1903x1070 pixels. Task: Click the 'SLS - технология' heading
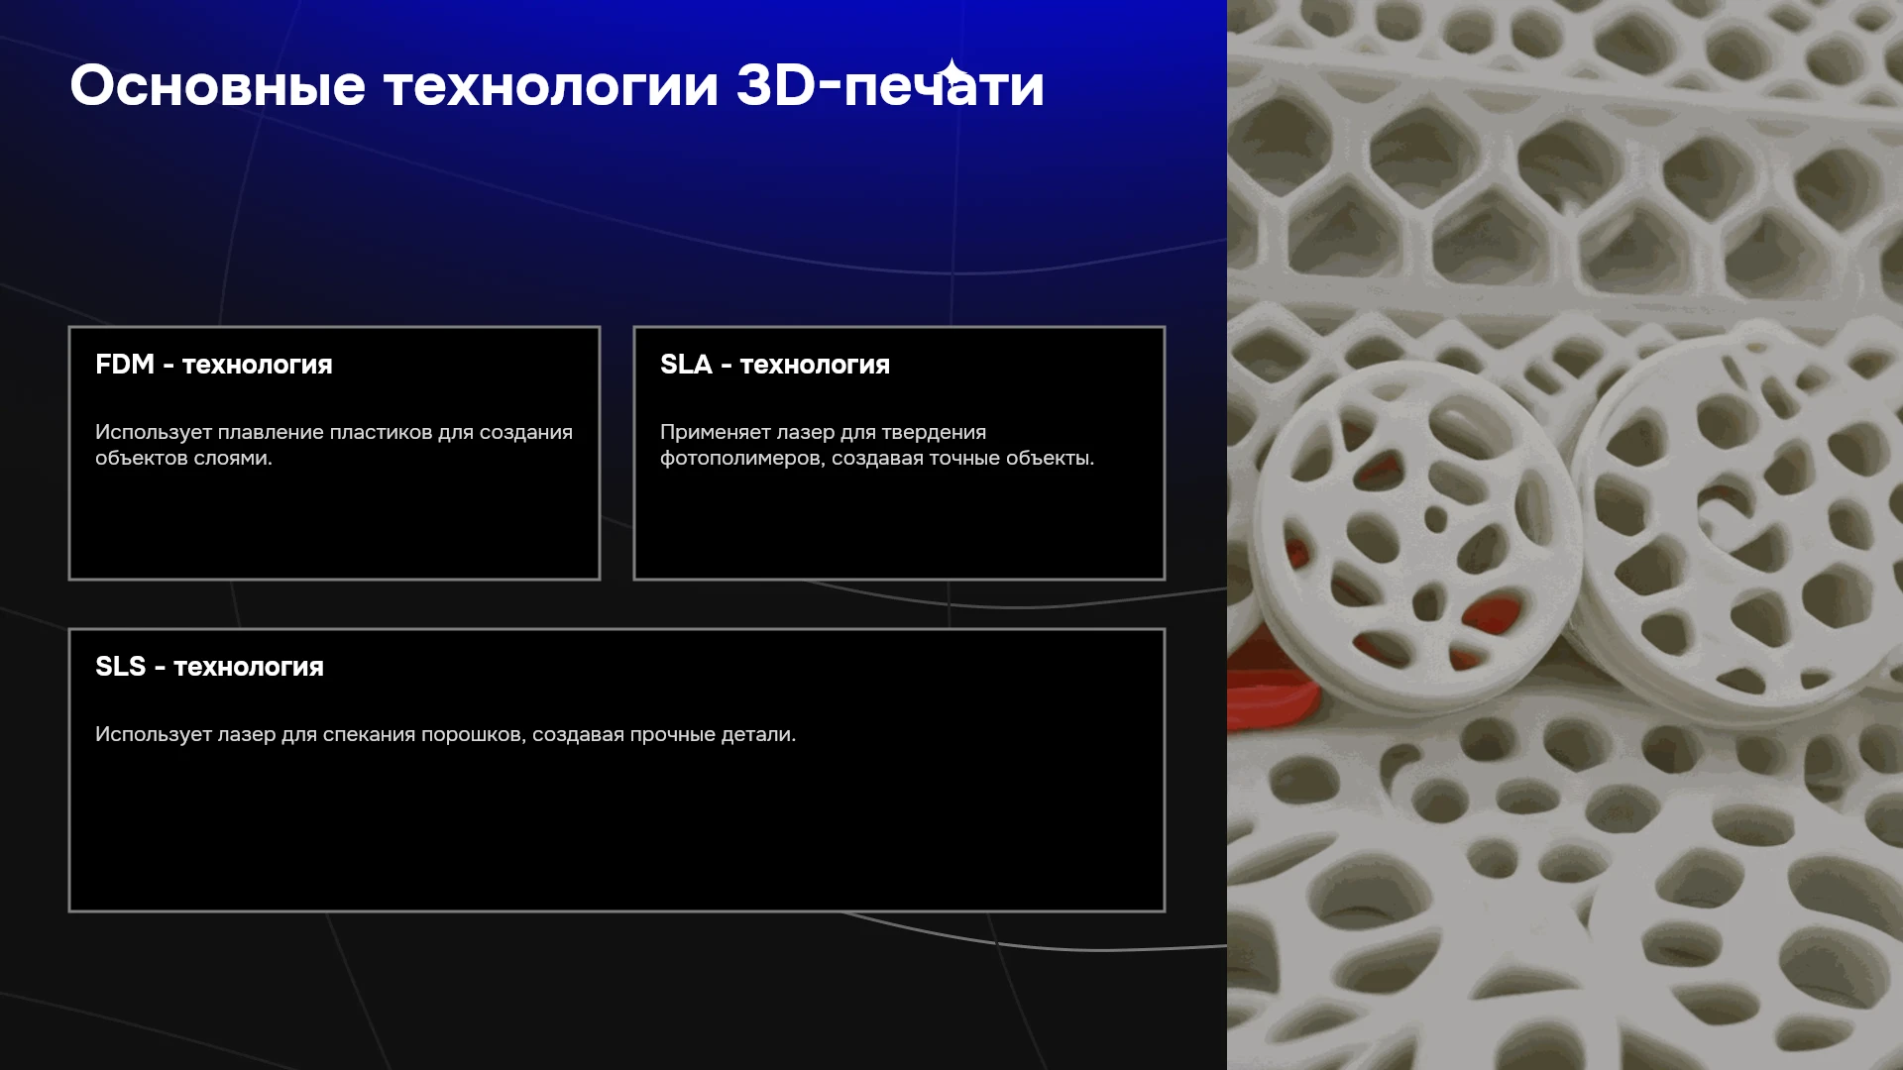pyautogui.click(x=209, y=667)
